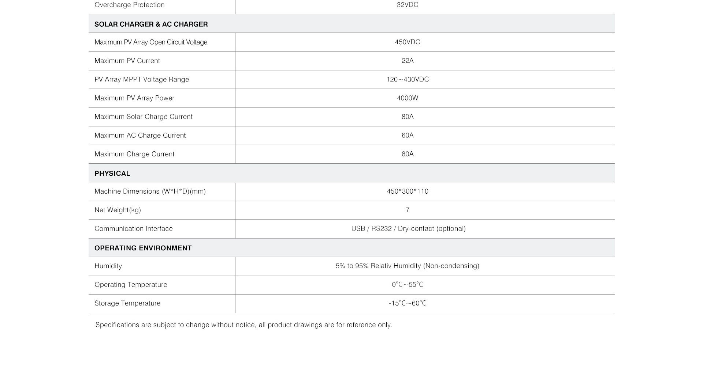
Task: Click the SOLAR CHARGER & AC CHARGER header
Action: coord(151,24)
